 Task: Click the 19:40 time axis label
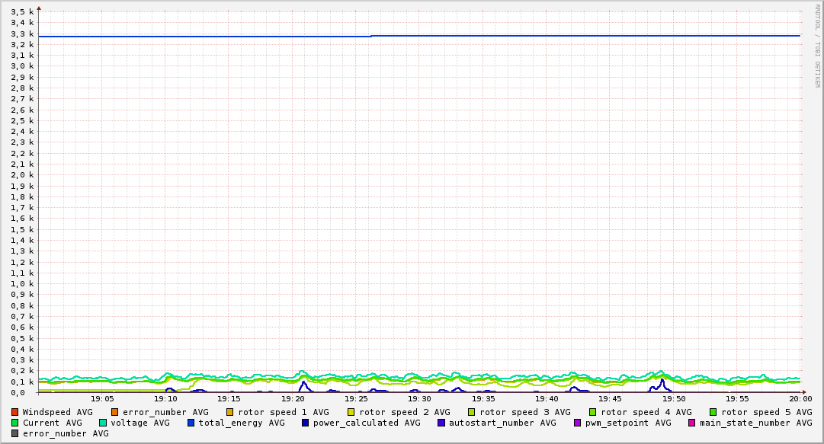tap(547, 399)
